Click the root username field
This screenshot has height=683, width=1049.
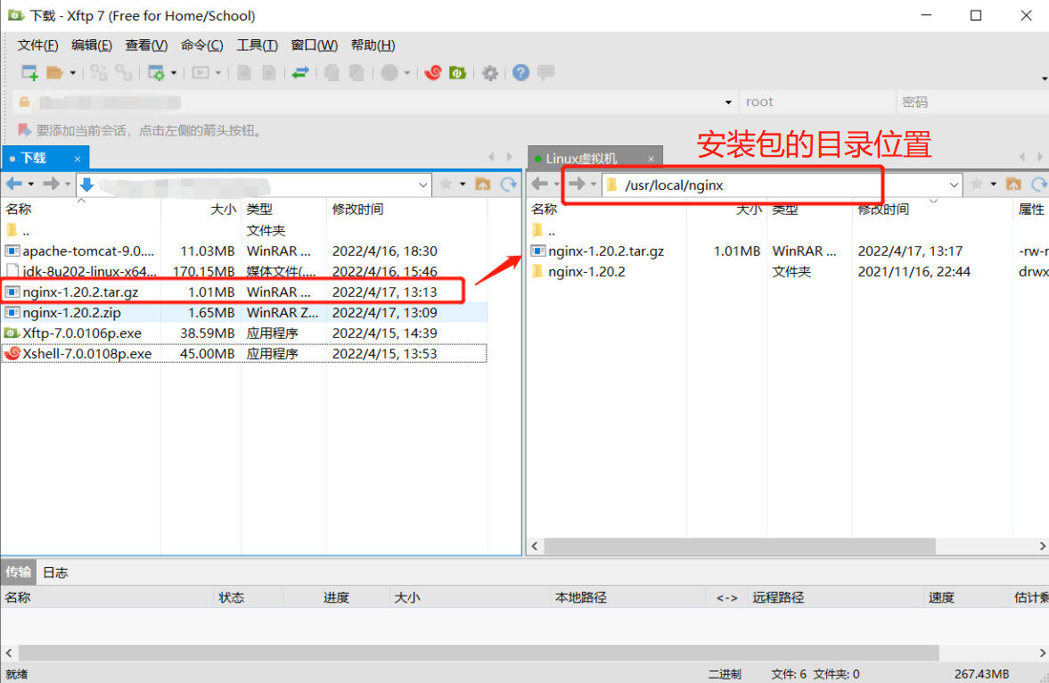pos(817,102)
